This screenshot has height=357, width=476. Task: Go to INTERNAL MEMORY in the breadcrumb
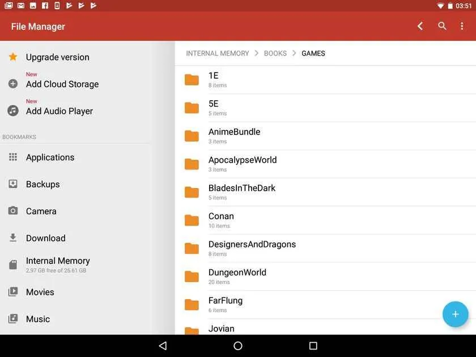pyautogui.click(x=218, y=53)
